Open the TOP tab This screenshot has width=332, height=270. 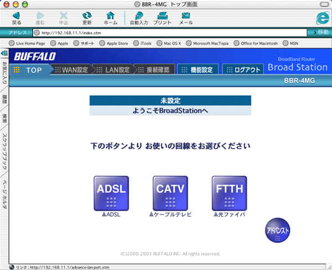[x=30, y=70]
